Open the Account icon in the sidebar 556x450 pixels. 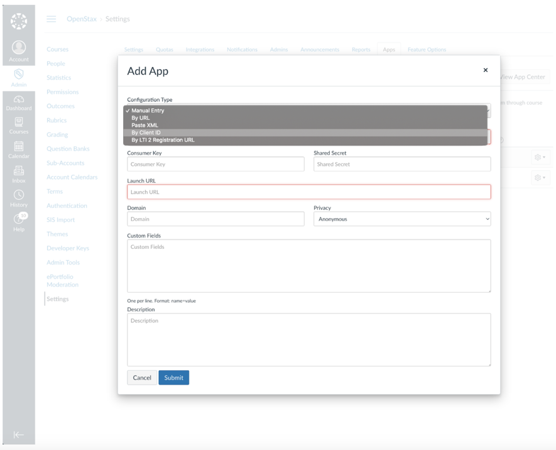(19, 48)
